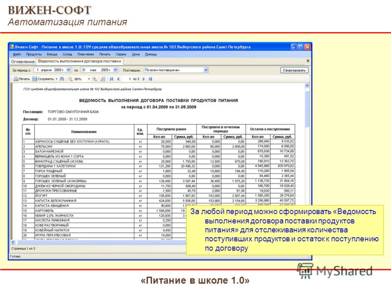
Task: Close the current tab with the X
Action: (308, 61)
